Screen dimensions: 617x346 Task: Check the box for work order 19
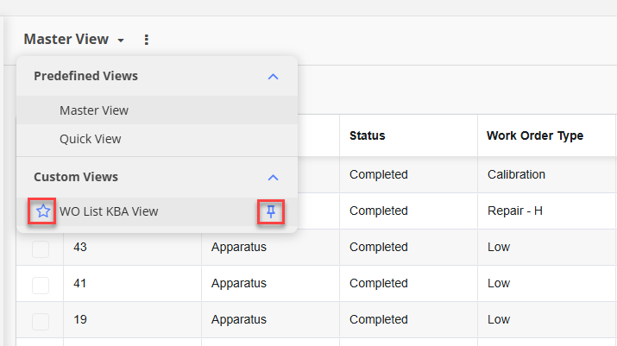[x=41, y=322]
